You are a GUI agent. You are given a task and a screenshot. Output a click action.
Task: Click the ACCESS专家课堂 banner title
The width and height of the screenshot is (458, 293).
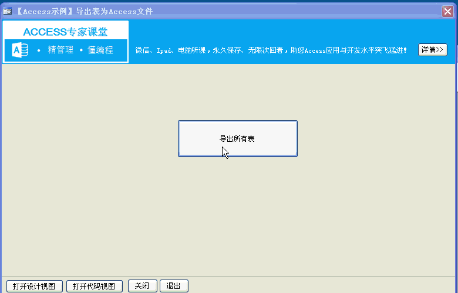(65, 32)
